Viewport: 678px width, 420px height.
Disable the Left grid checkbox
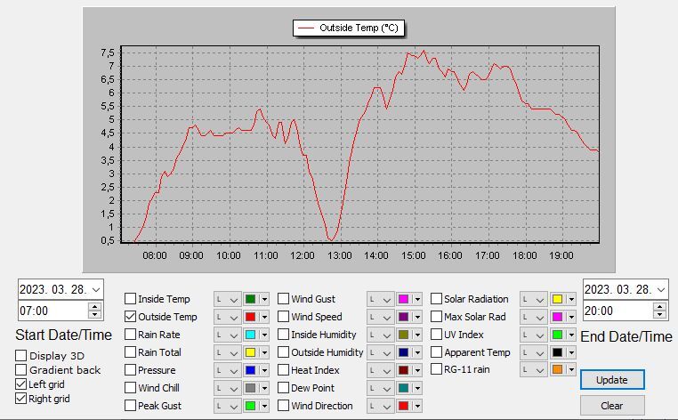pos(21,384)
